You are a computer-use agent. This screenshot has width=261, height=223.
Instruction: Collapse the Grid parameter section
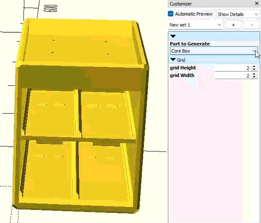pyautogui.click(x=173, y=60)
